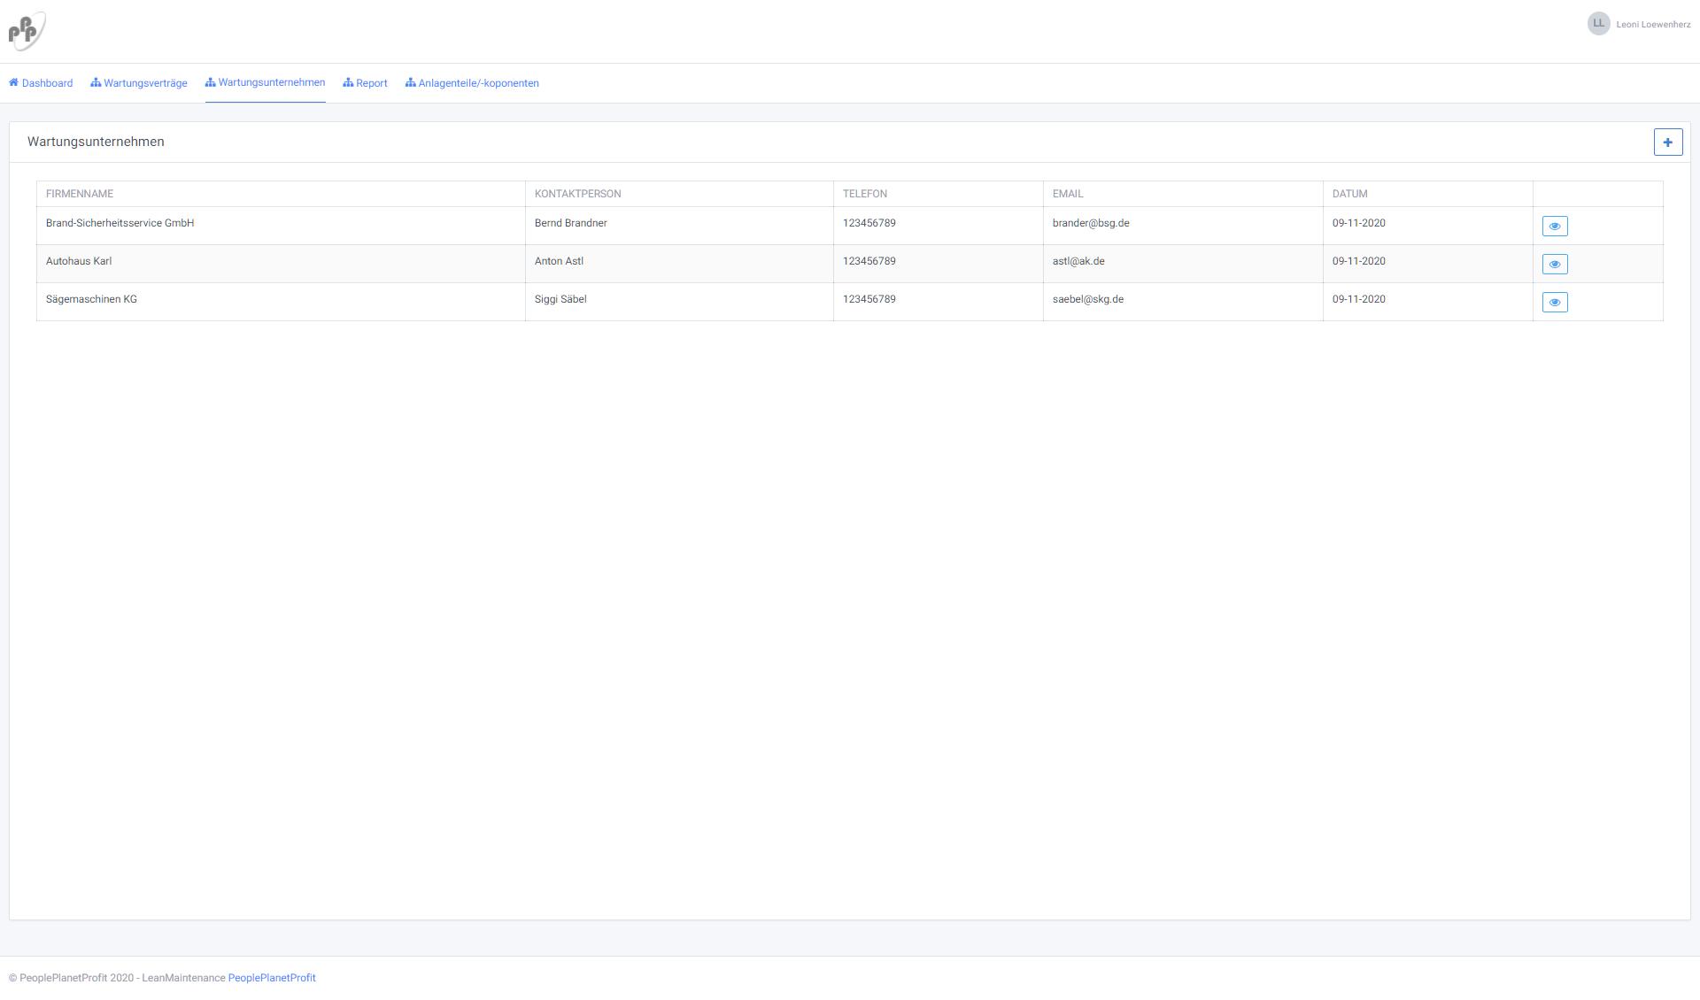Screen dimensions: 1700x1000
Task: Click Autohaus Karl company name cell
Action: pyautogui.click(x=79, y=261)
